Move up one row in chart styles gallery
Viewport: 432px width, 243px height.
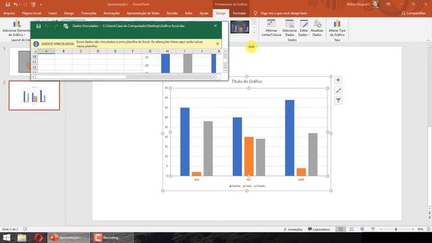254,22
